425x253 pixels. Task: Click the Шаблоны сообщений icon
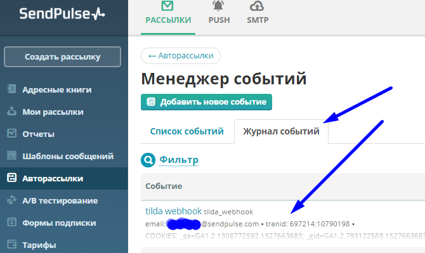point(11,156)
